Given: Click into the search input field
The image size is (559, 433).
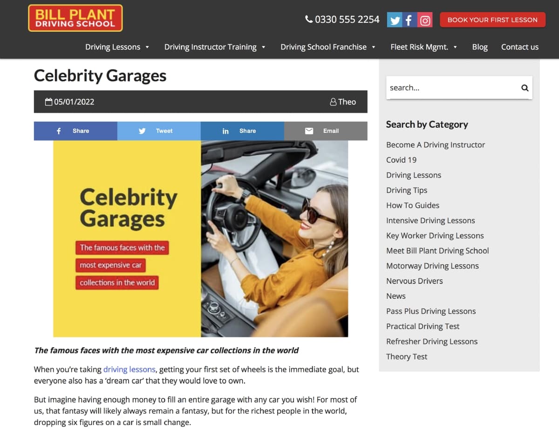Looking at the screenshot, I should tap(452, 88).
